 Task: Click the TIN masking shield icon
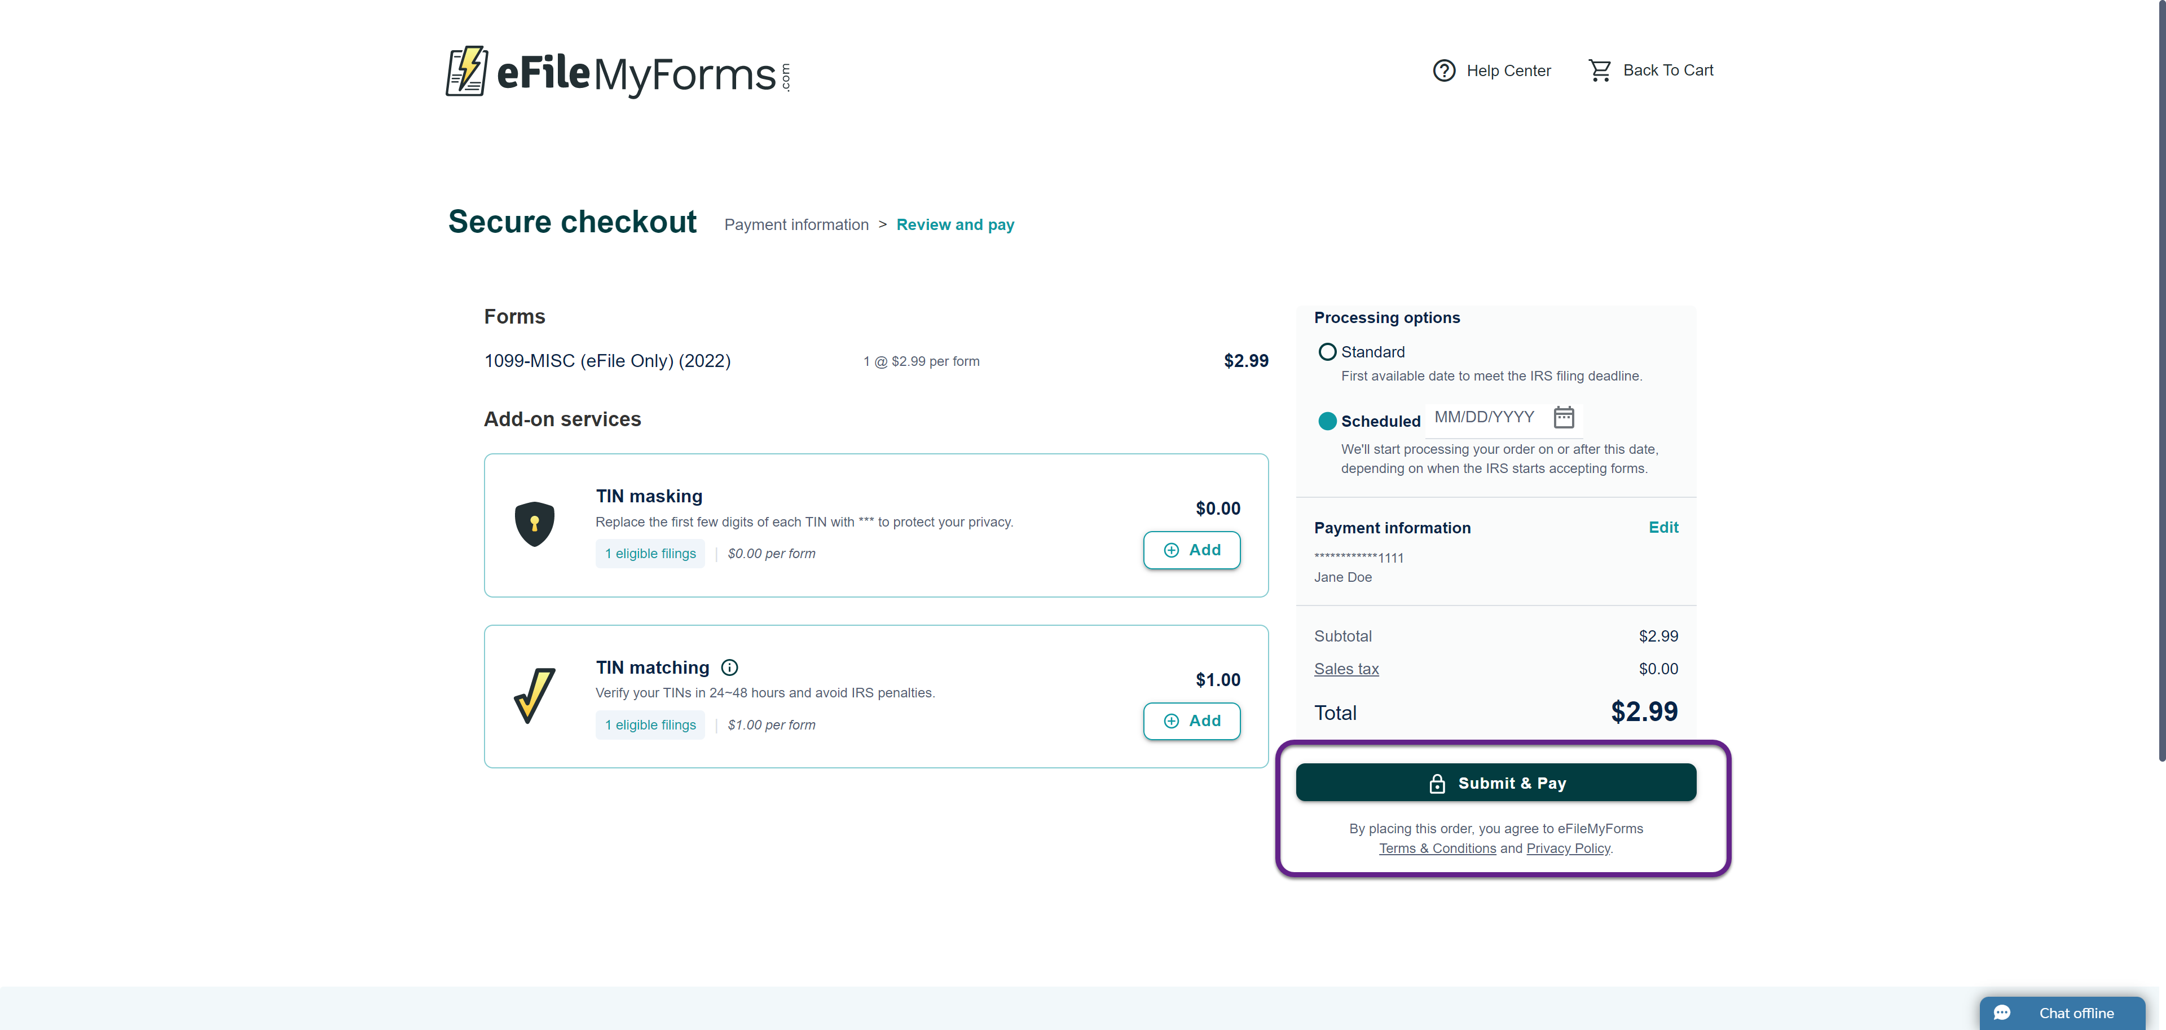(535, 524)
